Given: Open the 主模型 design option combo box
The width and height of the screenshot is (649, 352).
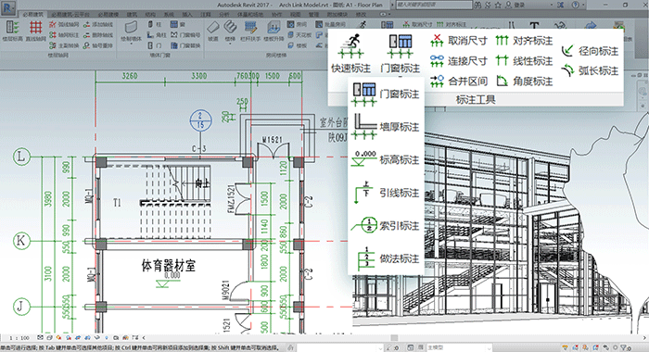Looking at the screenshot, I should click(x=459, y=347).
